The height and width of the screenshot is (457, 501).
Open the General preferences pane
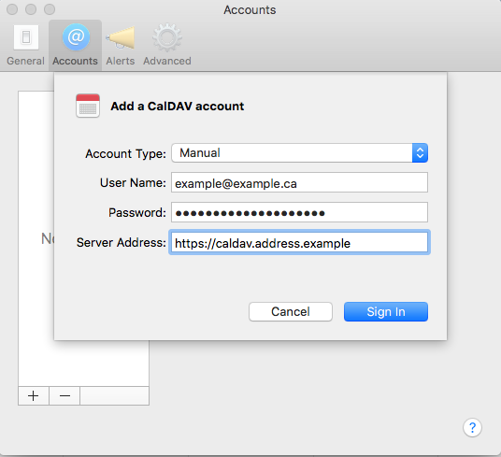[x=25, y=45]
